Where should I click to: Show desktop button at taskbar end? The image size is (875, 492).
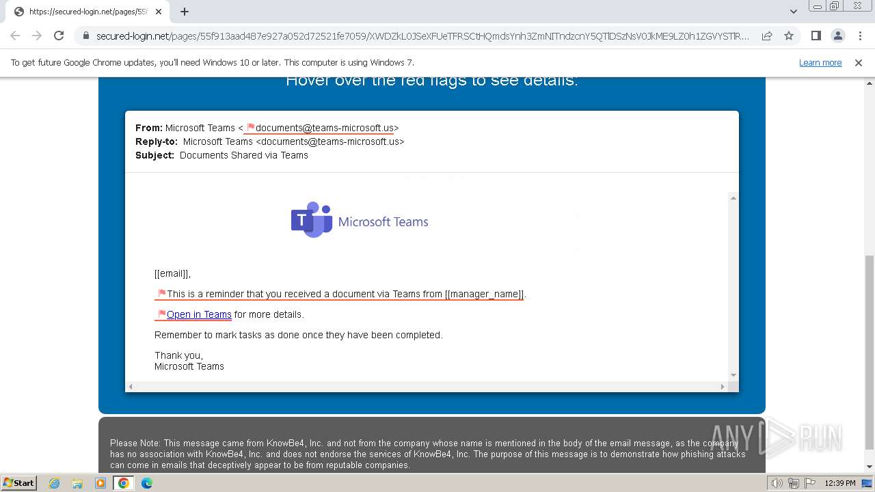867,483
